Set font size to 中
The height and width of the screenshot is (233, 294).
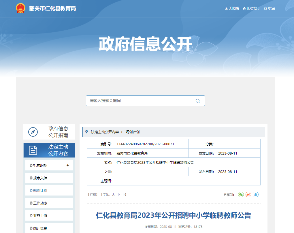click(x=118, y=195)
